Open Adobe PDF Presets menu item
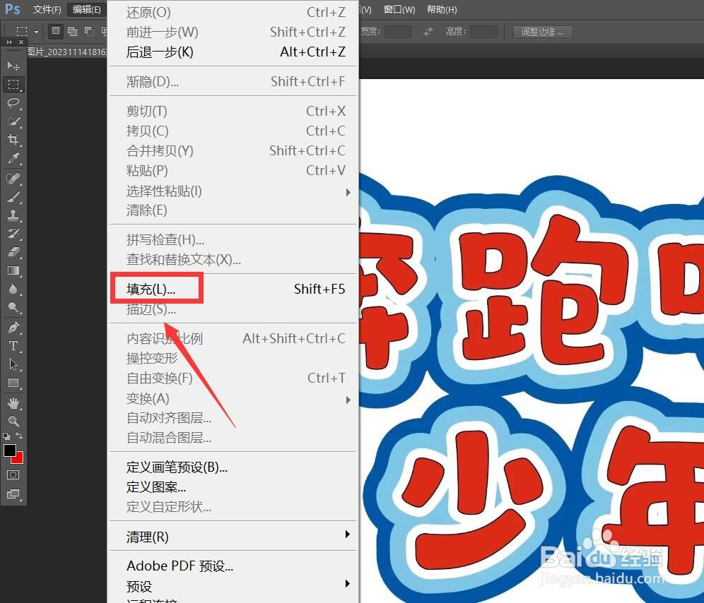Image resolution: width=704 pixels, height=603 pixels. coord(233,566)
